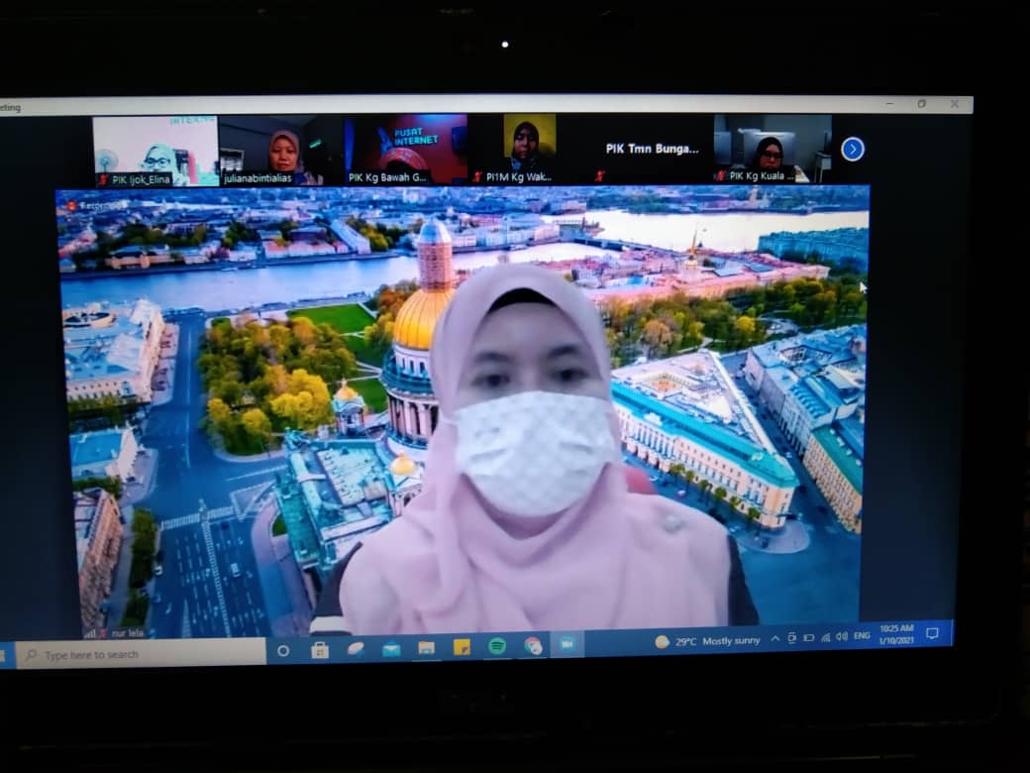1030x773 pixels.
Task: Open Microsoft Store from taskbar
Action: coord(320,650)
